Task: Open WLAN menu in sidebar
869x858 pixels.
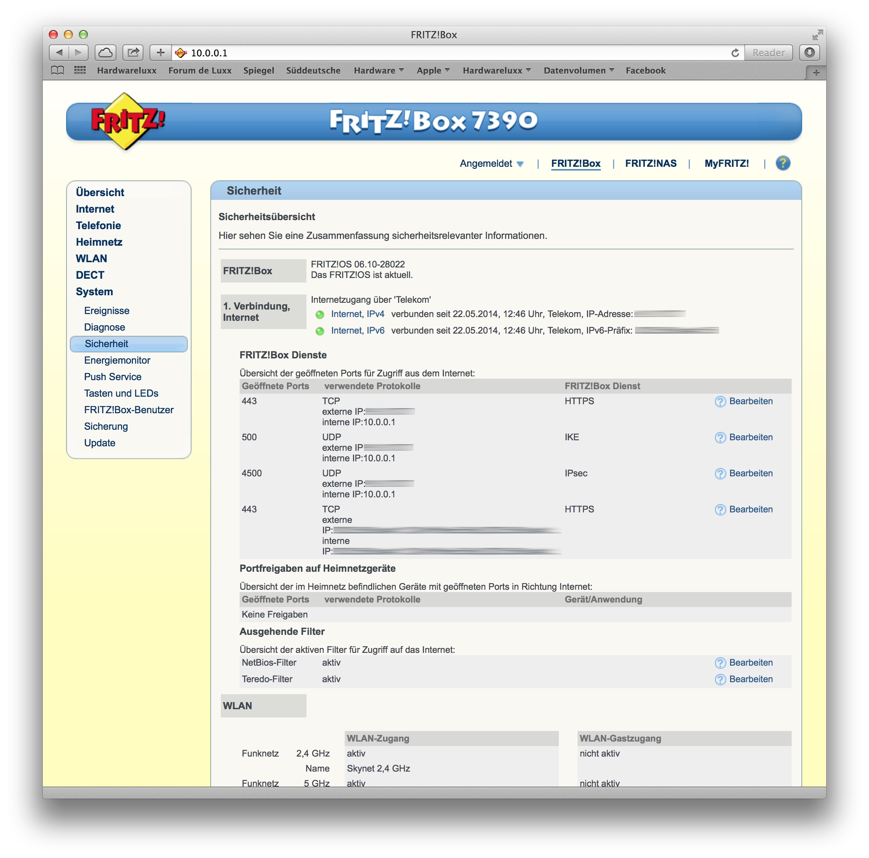Action: coord(91,259)
